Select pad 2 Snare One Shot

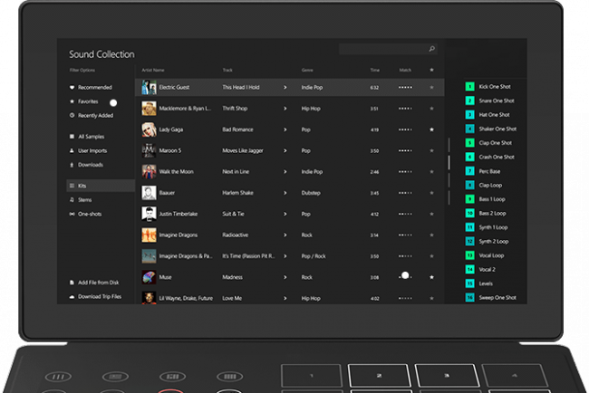point(490,101)
